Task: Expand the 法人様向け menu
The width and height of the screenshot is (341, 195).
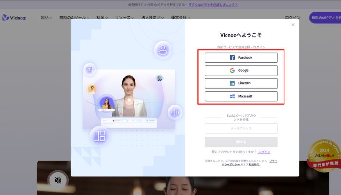Action: coord(152,17)
